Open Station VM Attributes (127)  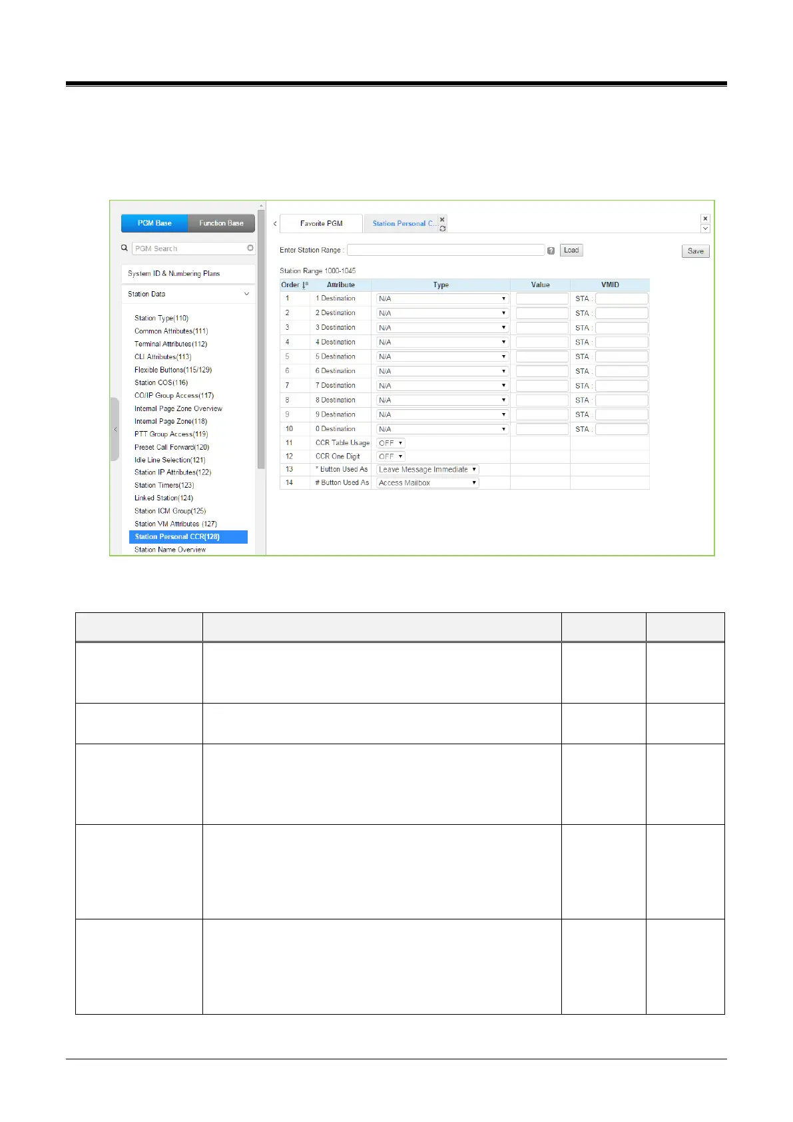[x=176, y=524]
